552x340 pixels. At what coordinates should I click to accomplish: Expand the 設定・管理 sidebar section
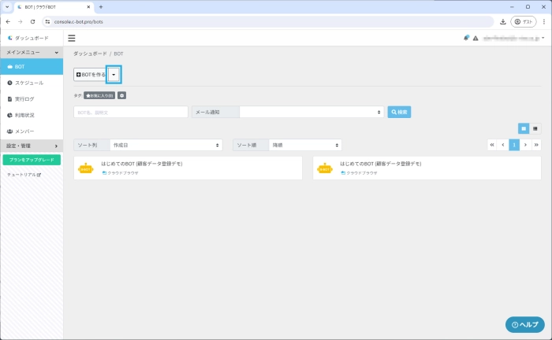(32, 146)
